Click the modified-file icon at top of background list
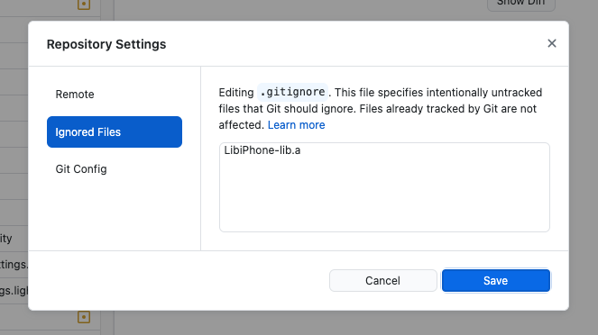Image resolution: width=598 pixels, height=335 pixels. 84,5
